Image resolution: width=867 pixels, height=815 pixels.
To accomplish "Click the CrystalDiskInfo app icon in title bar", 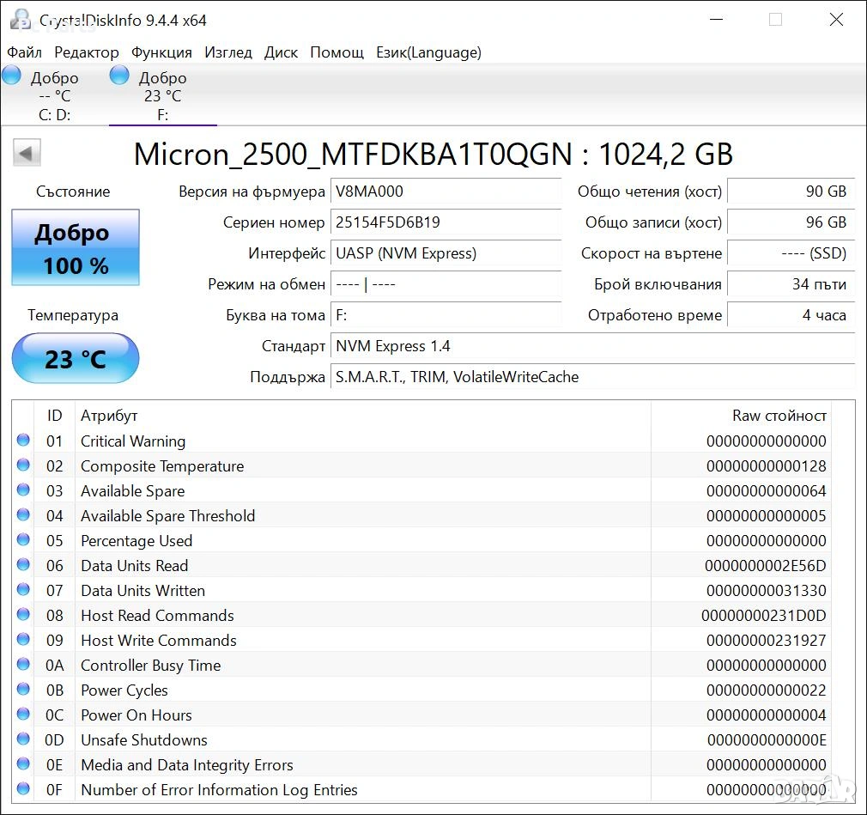I will (x=20, y=20).
